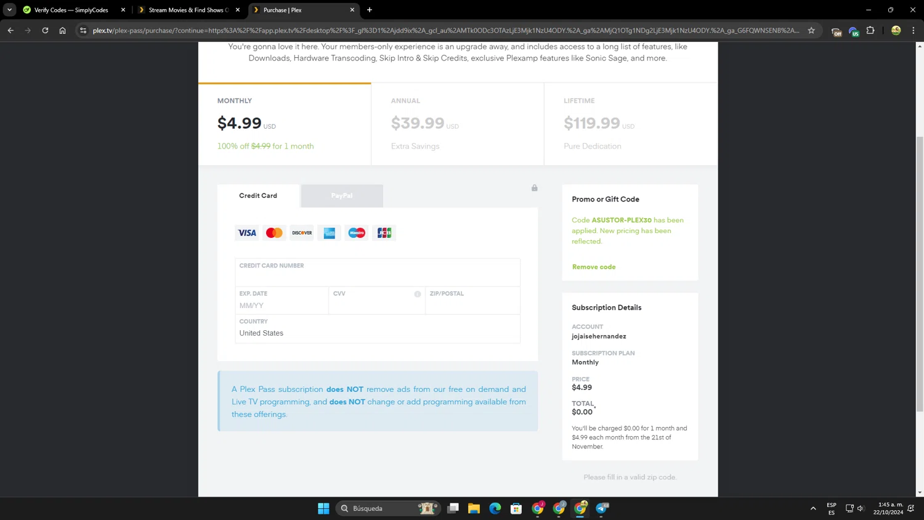Focus the Exp. Date MM/YY field
This screenshot has height=520, width=924.
tap(282, 300)
